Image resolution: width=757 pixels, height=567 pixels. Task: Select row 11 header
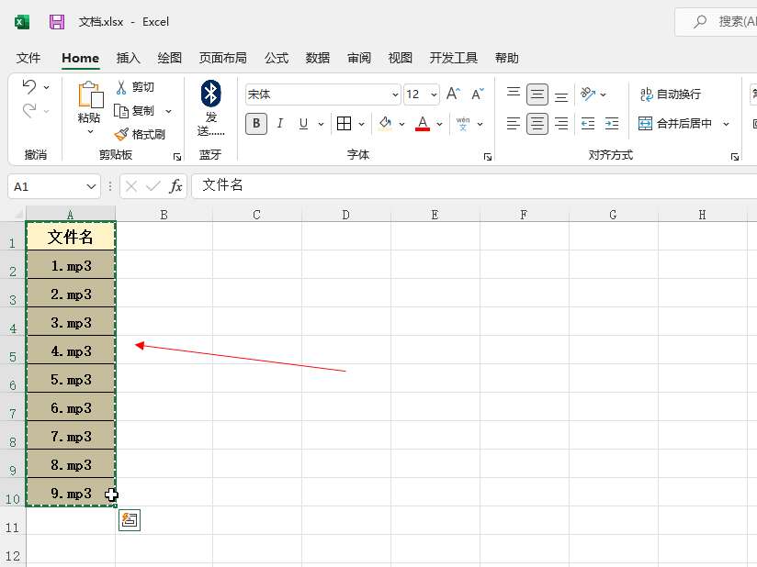click(13, 521)
